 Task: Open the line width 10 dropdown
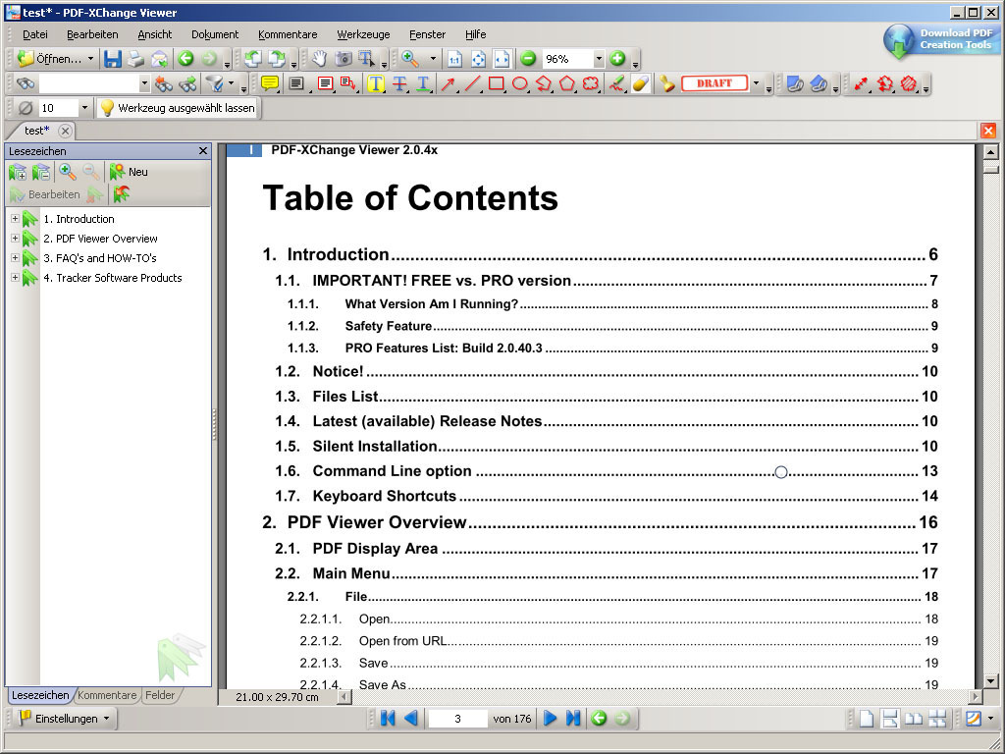click(84, 108)
